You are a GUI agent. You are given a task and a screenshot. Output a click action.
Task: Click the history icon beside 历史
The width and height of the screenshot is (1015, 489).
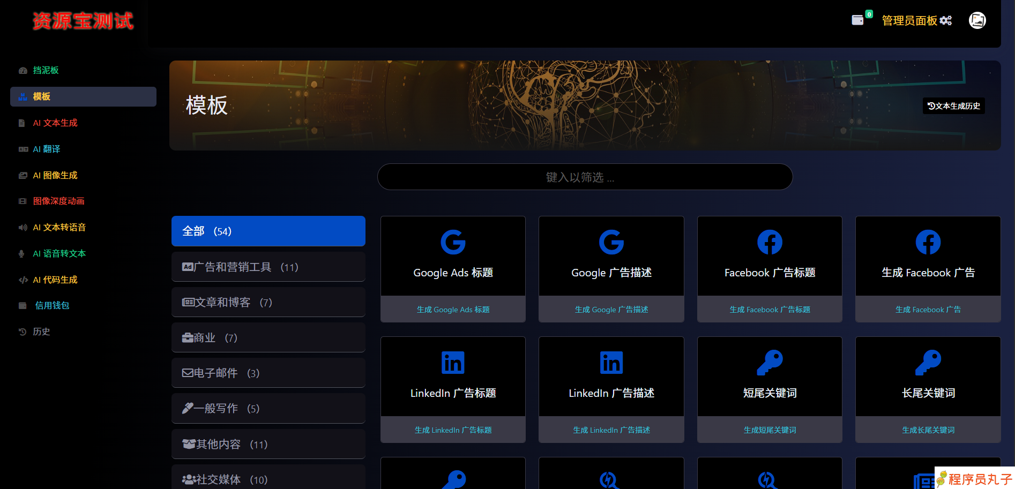(23, 332)
